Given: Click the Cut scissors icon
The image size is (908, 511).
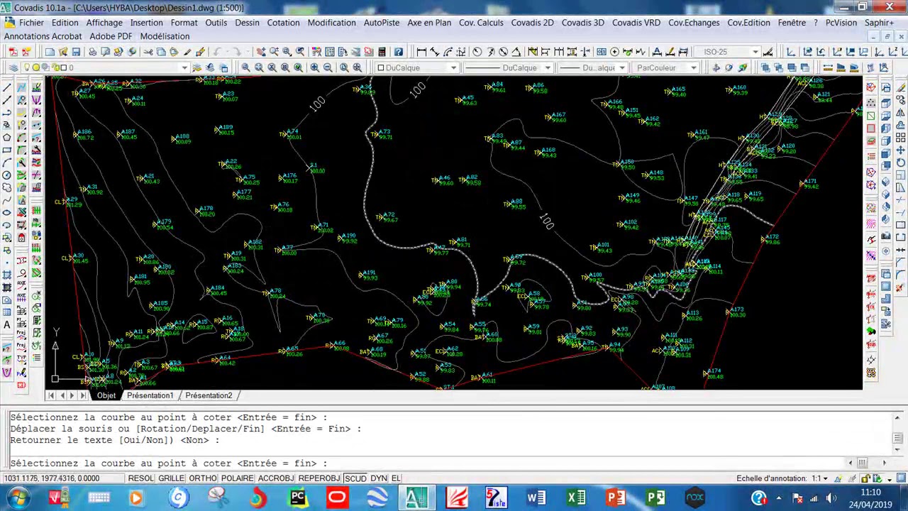Looking at the screenshot, I should [x=148, y=52].
